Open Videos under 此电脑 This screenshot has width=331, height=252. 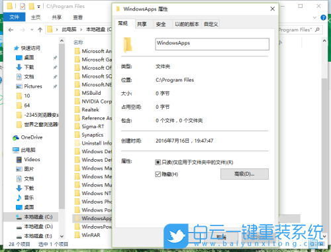(32, 159)
